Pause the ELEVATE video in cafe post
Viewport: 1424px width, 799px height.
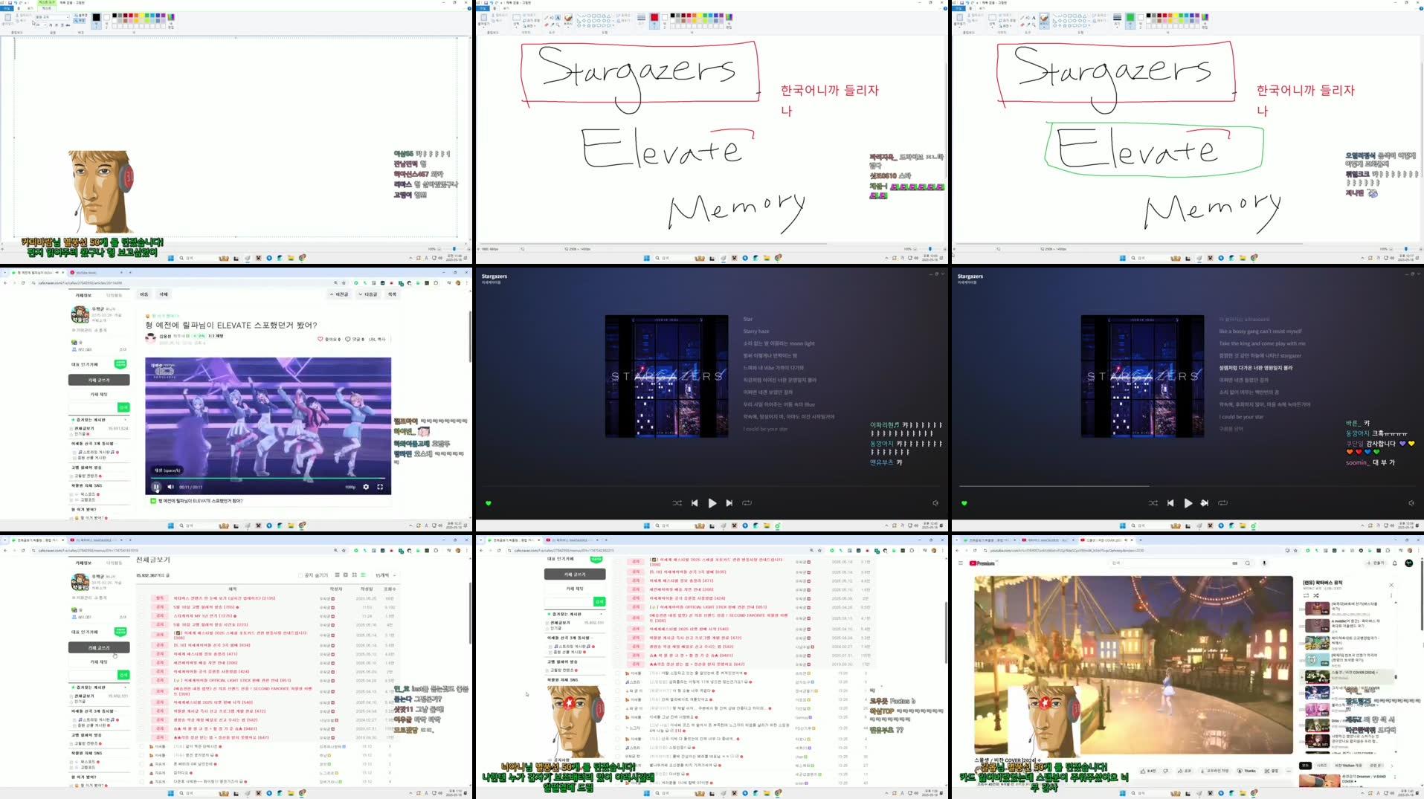click(x=156, y=487)
